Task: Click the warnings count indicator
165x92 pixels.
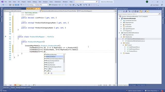Action: (21, 85)
